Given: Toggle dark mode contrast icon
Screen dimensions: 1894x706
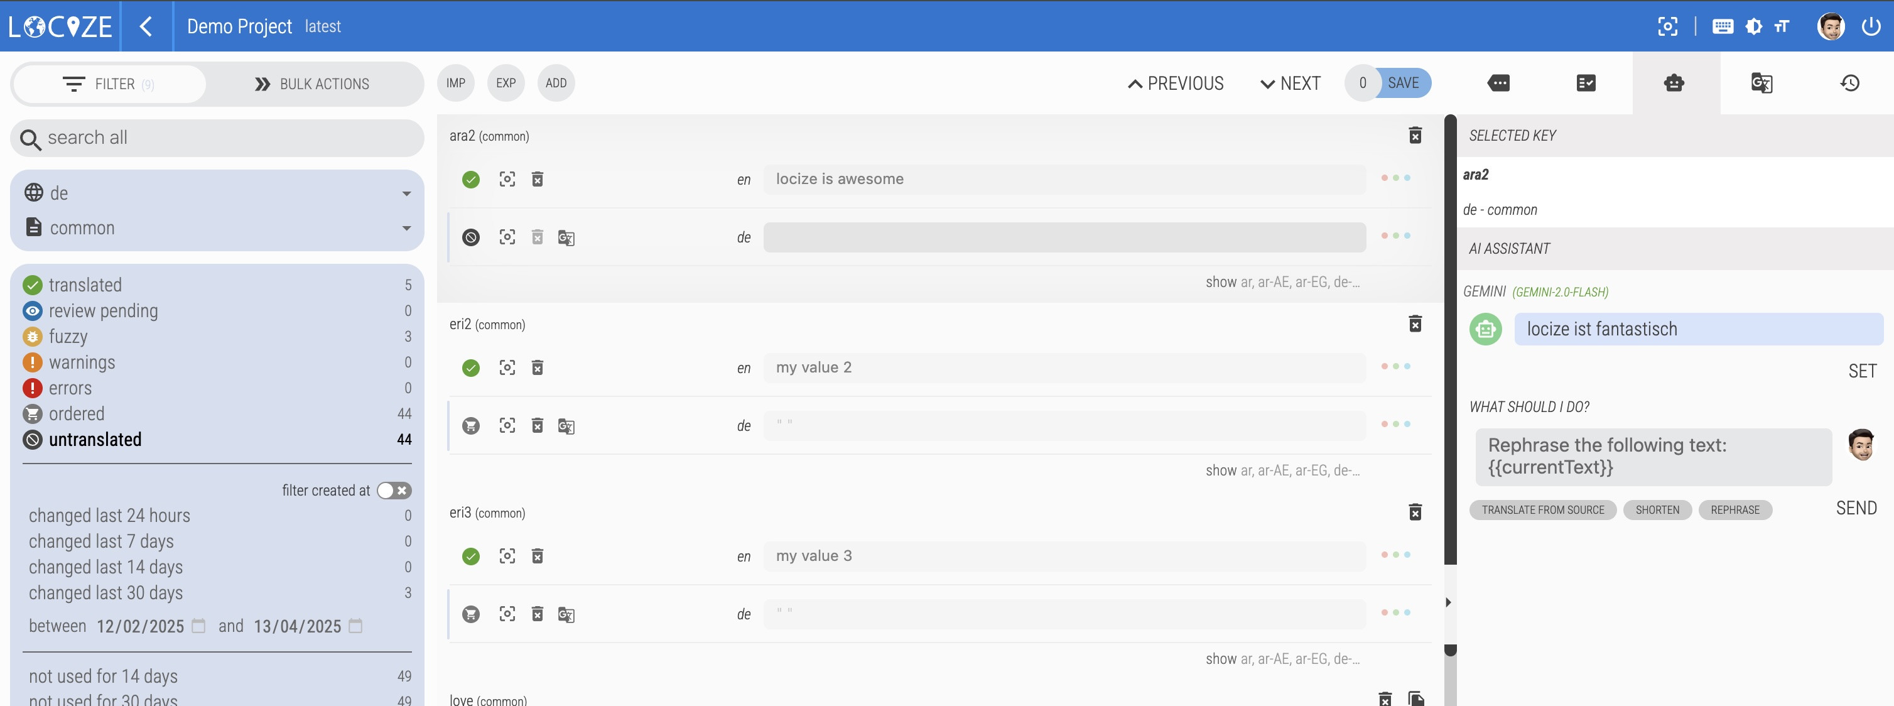Looking at the screenshot, I should point(1753,26).
